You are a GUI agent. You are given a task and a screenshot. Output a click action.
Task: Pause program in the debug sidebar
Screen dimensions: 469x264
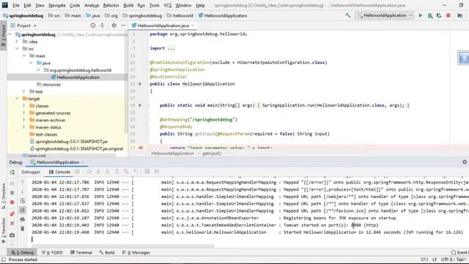[x=12, y=193]
